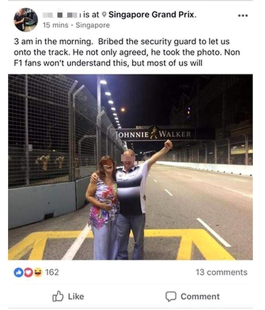Click the speech bubble Comment icon
This screenshot has width=265, height=310.
point(171,296)
